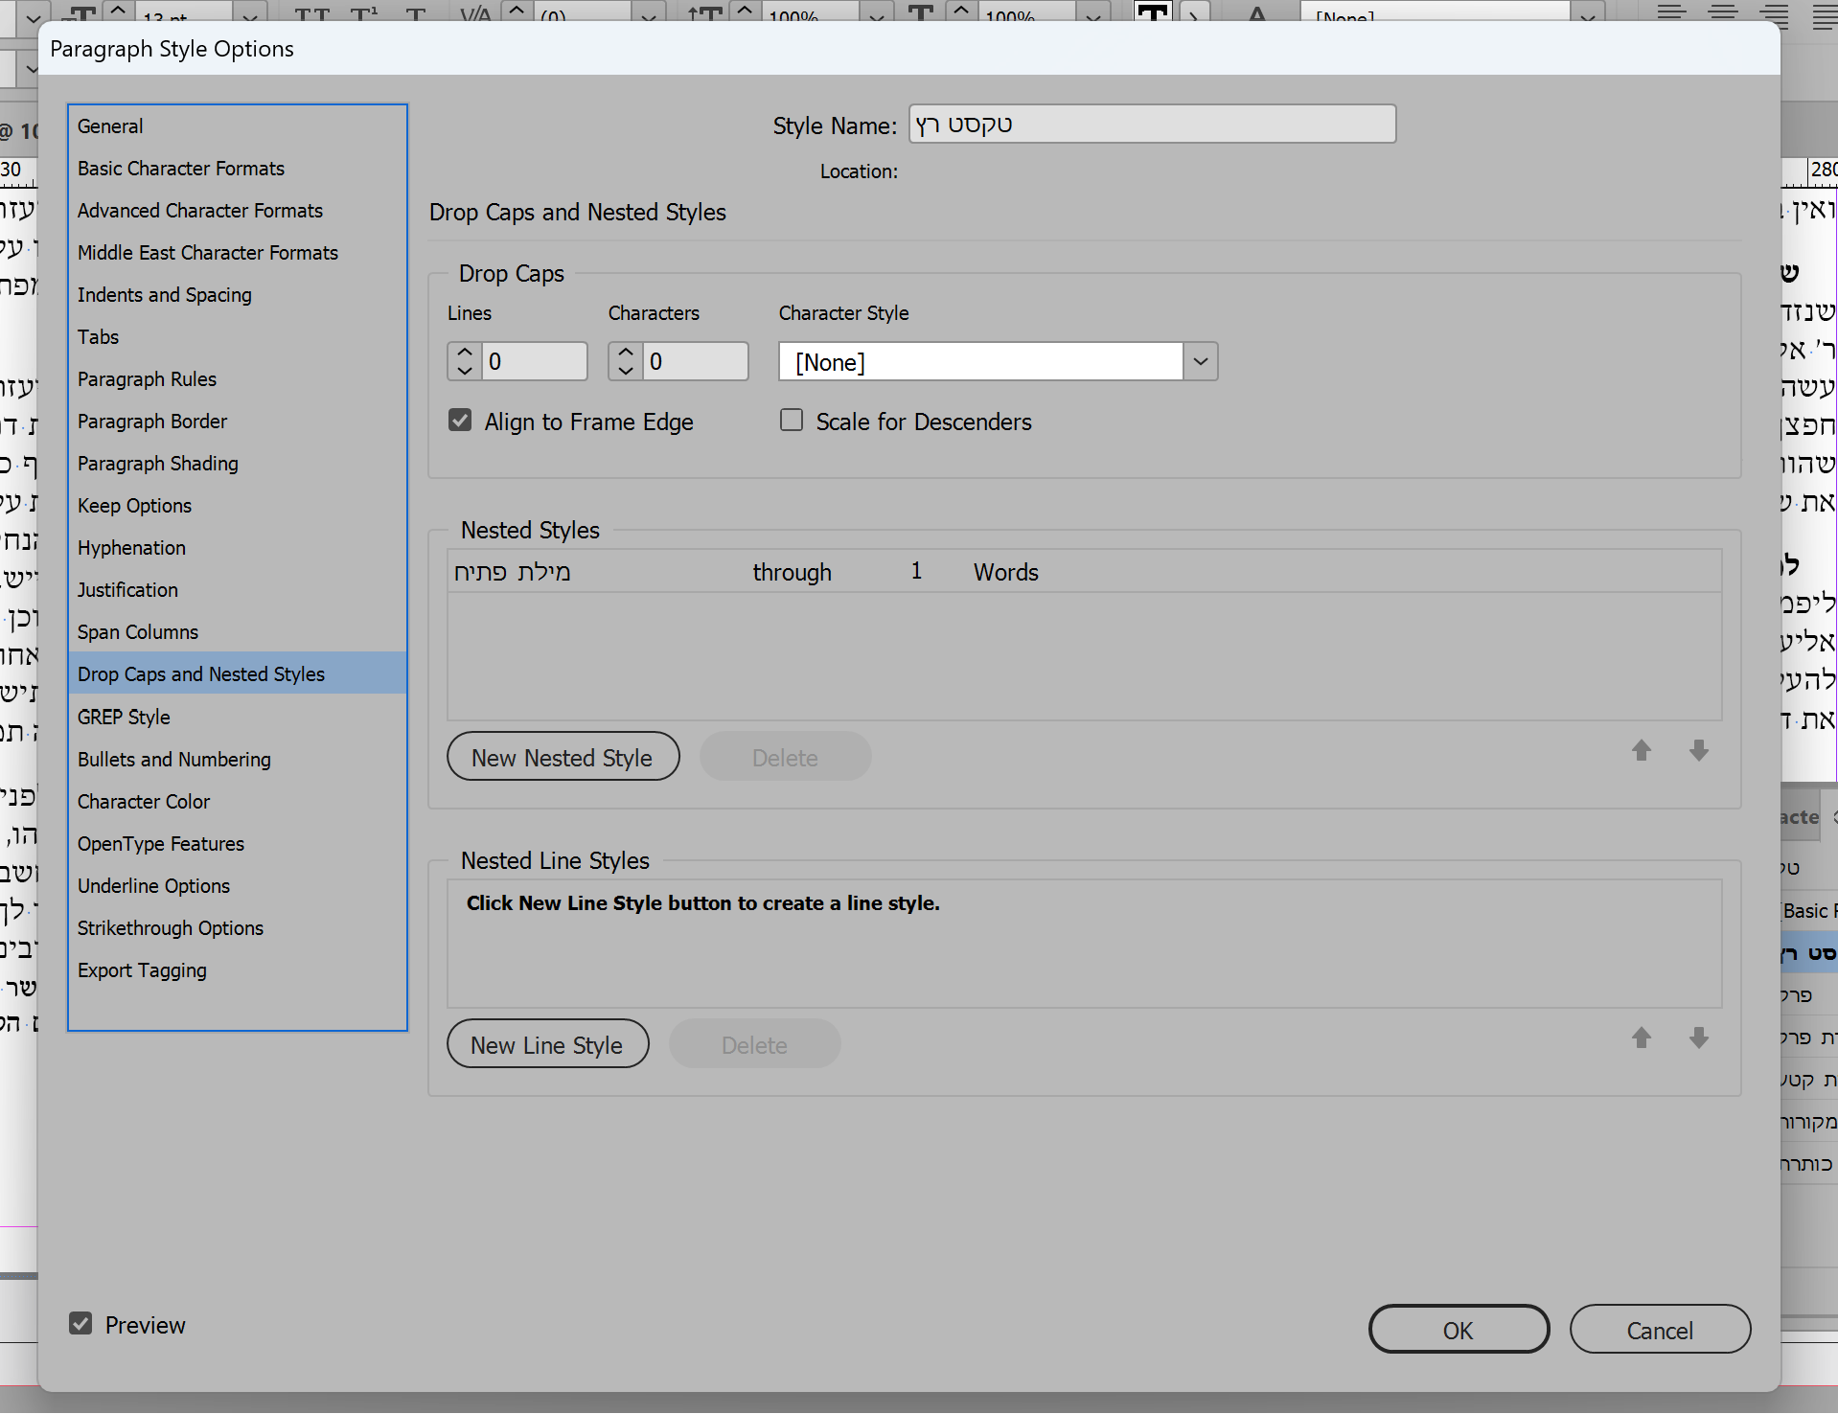The width and height of the screenshot is (1838, 1414).
Task: Select Middle East Character Formats
Action: tap(238, 253)
